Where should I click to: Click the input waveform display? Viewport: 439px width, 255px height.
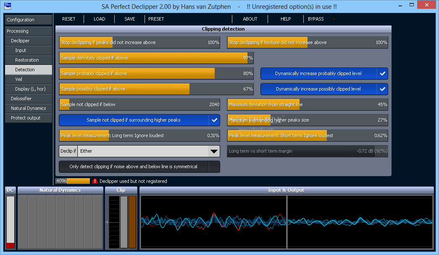(214, 222)
